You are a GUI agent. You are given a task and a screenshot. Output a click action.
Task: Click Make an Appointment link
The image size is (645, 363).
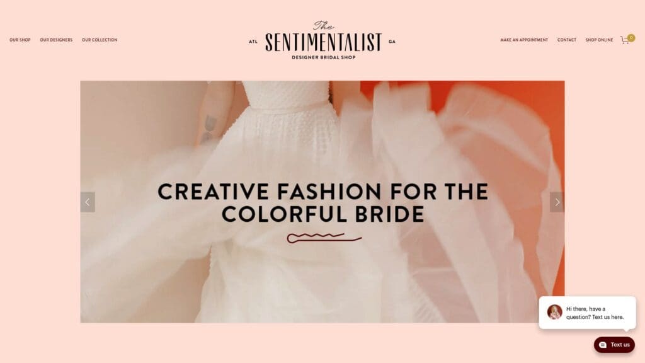coord(524,40)
